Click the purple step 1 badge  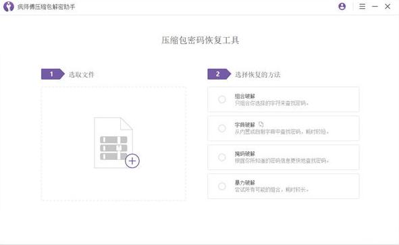pos(53,74)
